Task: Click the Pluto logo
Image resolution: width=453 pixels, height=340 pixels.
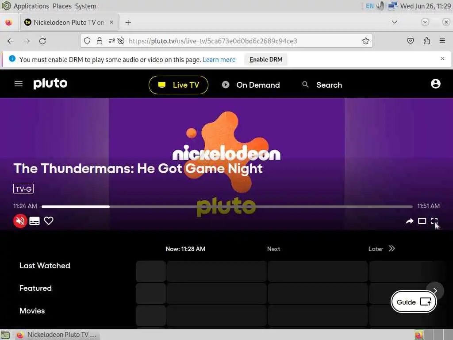Action: tap(50, 84)
